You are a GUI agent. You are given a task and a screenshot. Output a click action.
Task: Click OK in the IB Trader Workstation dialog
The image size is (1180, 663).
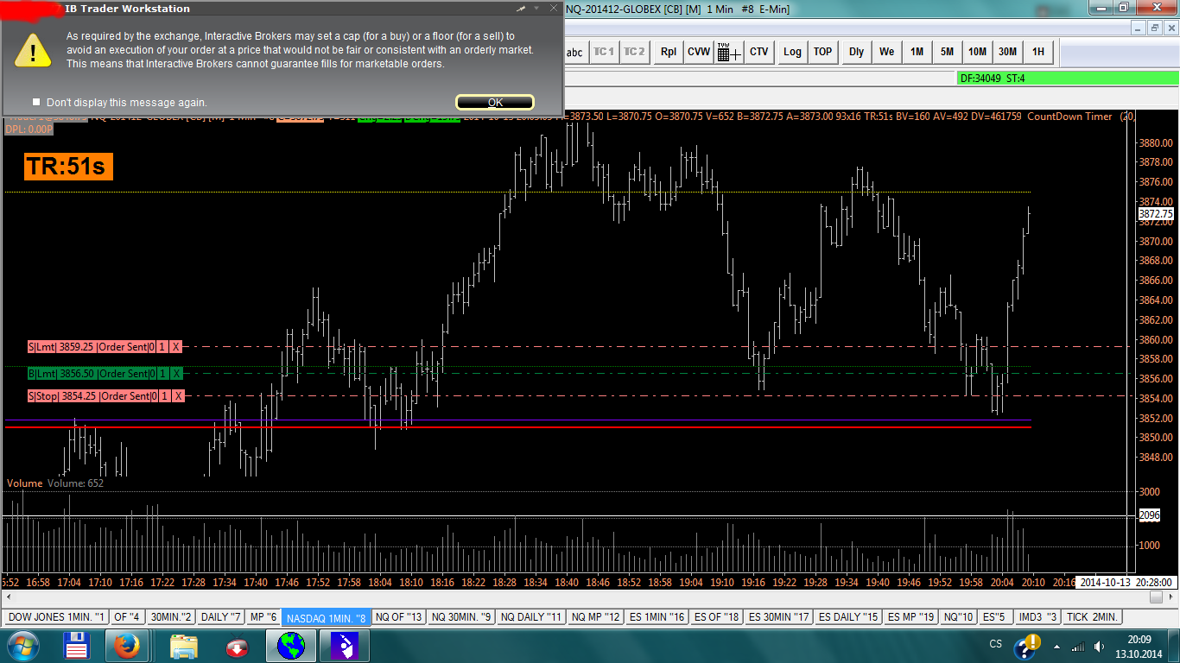click(495, 102)
